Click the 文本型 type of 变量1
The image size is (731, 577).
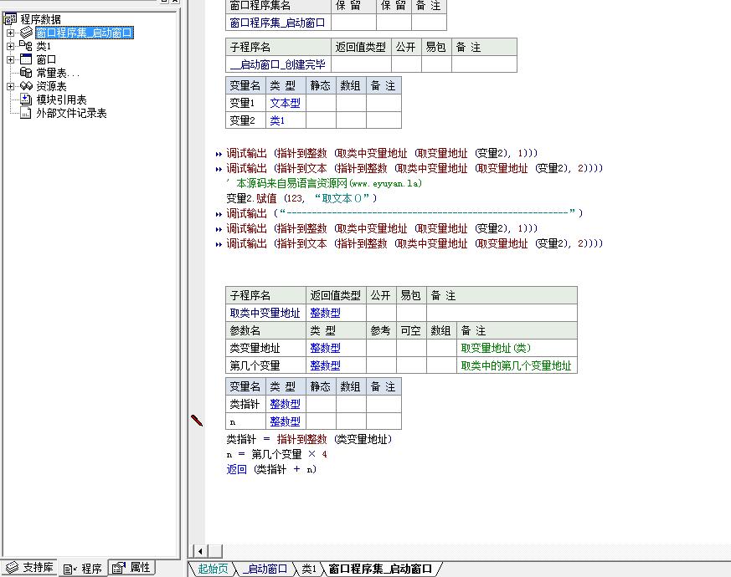tap(285, 103)
